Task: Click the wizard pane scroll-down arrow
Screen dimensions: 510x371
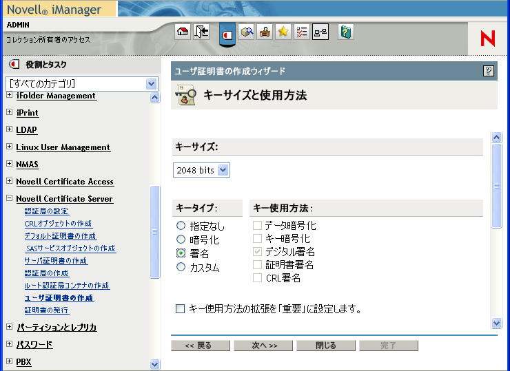Action: point(496,323)
